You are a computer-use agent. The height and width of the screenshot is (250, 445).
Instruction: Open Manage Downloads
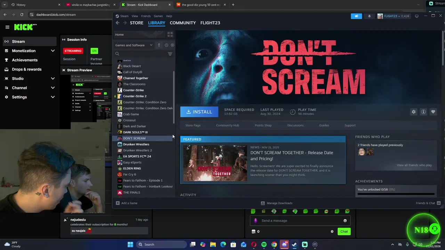[x=277, y=203]
